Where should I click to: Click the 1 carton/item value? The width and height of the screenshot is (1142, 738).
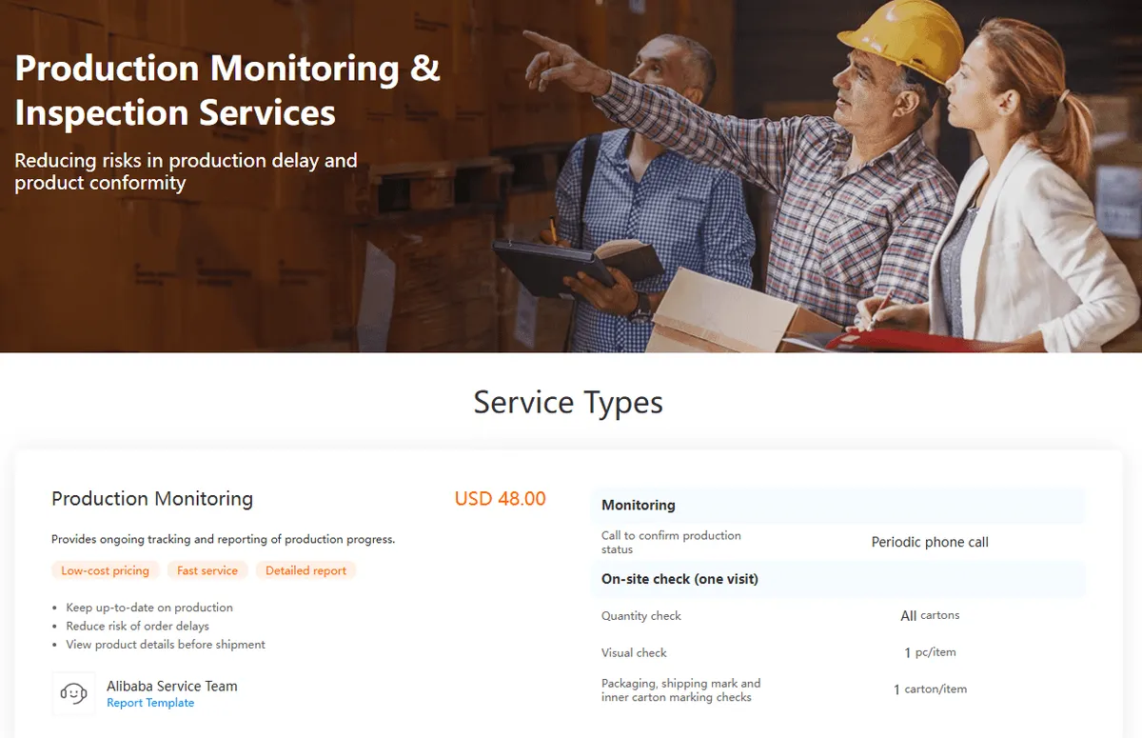pos(930,689)
